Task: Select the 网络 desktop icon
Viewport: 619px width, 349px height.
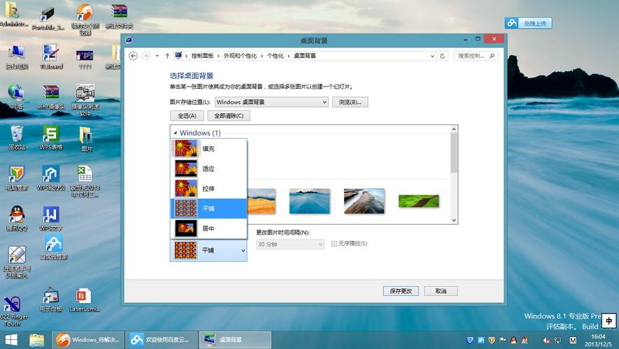Action: point(17,97)
